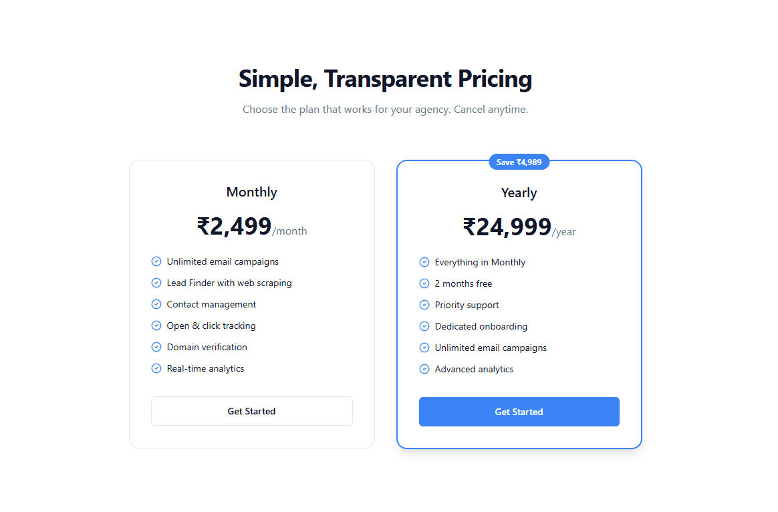Click the checkmark beside "Open & click tracking"
Screen dimensions: 778x512
(x=156, y=326)
